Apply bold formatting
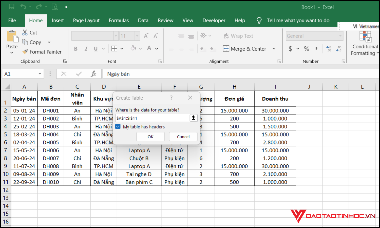This screenshot has width=380, height=228. [x=75, y=49]
